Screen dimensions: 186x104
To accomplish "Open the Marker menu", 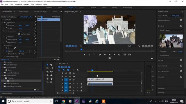I will (26, 5).
